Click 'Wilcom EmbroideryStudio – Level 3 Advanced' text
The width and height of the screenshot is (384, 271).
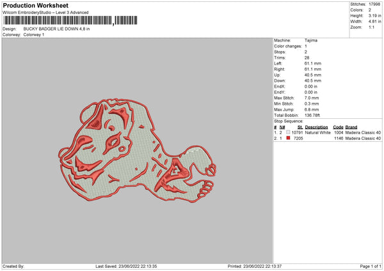45,13
